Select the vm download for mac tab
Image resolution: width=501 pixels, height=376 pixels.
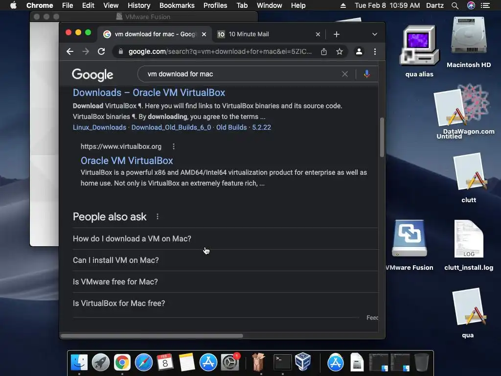coord(154,34)
